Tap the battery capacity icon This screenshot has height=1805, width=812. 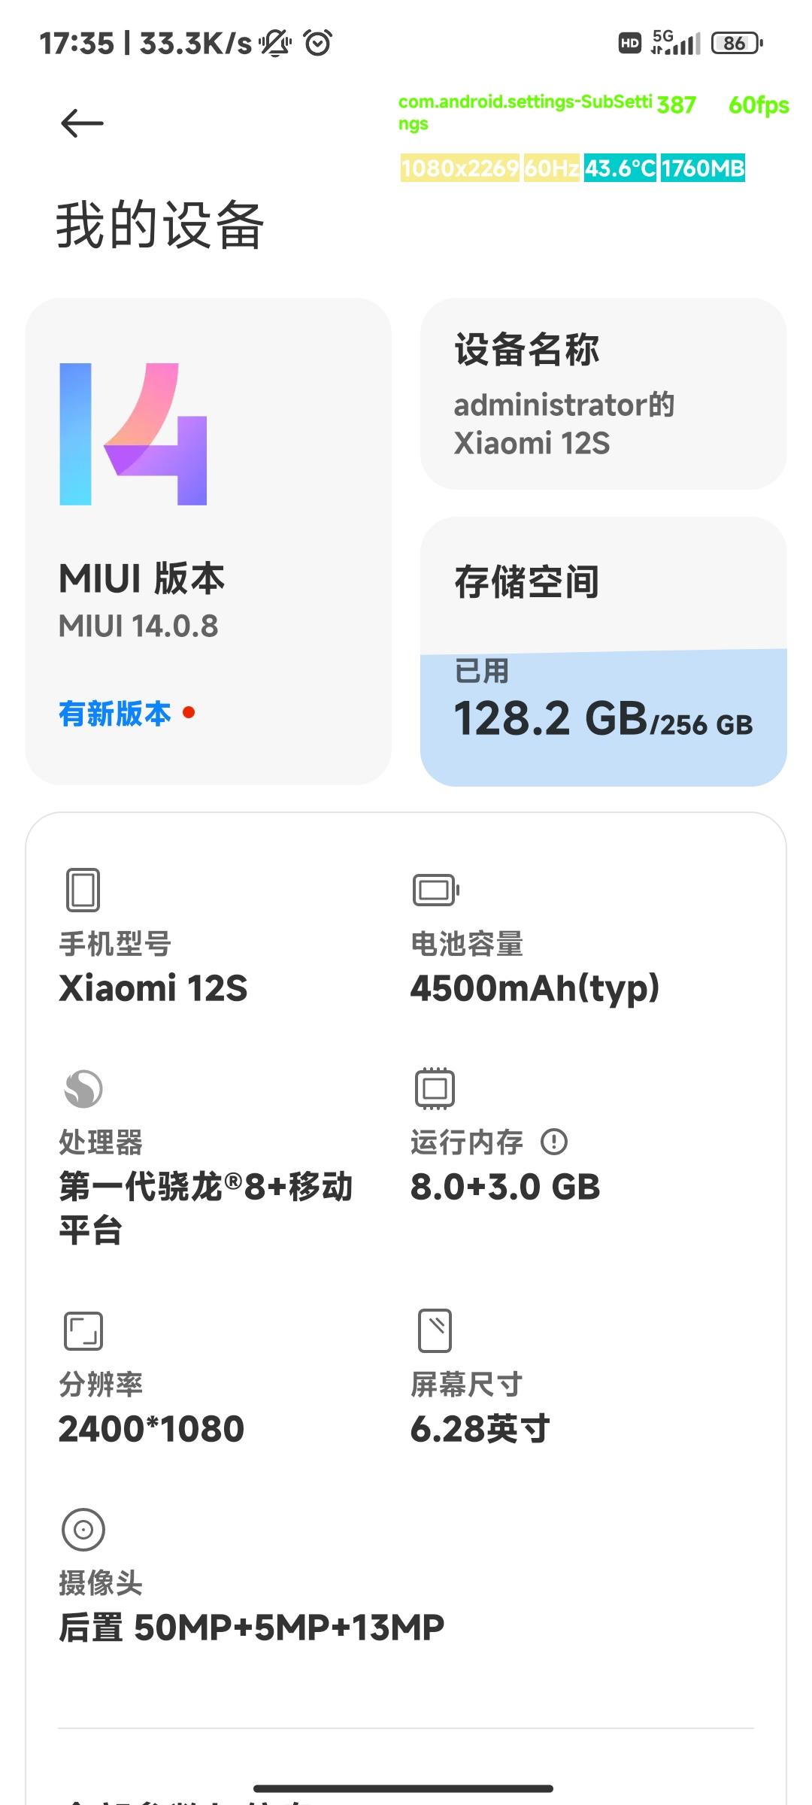[435, 890]
